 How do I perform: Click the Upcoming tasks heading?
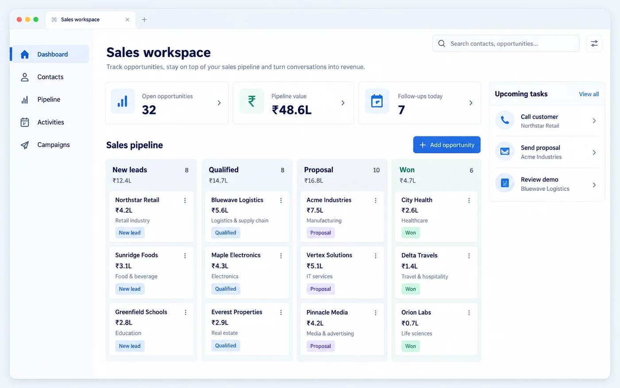point(521,94)
